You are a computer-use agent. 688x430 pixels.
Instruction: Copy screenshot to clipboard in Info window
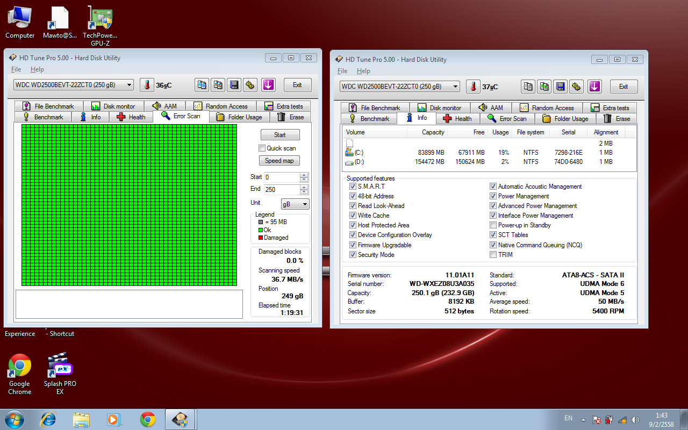[x=544, y=87]
